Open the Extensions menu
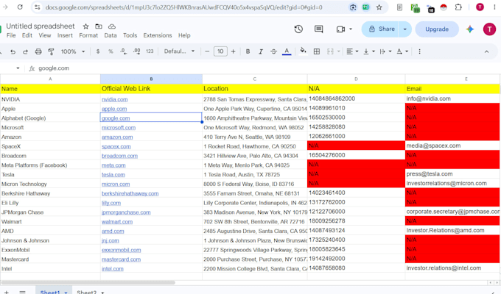The height and width of the screenshot is (294, 501). click(x=158, y=35)
